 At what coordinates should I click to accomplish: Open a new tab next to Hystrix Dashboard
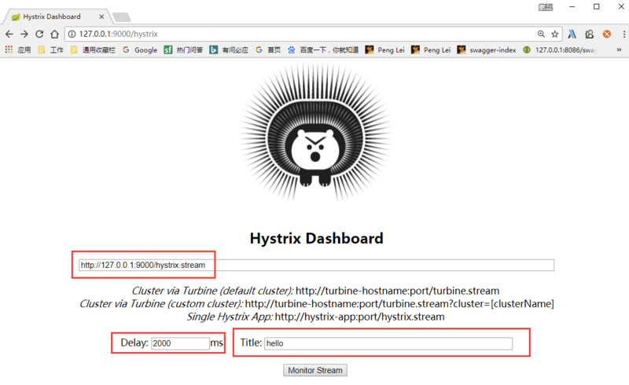[x=122, y=16]
